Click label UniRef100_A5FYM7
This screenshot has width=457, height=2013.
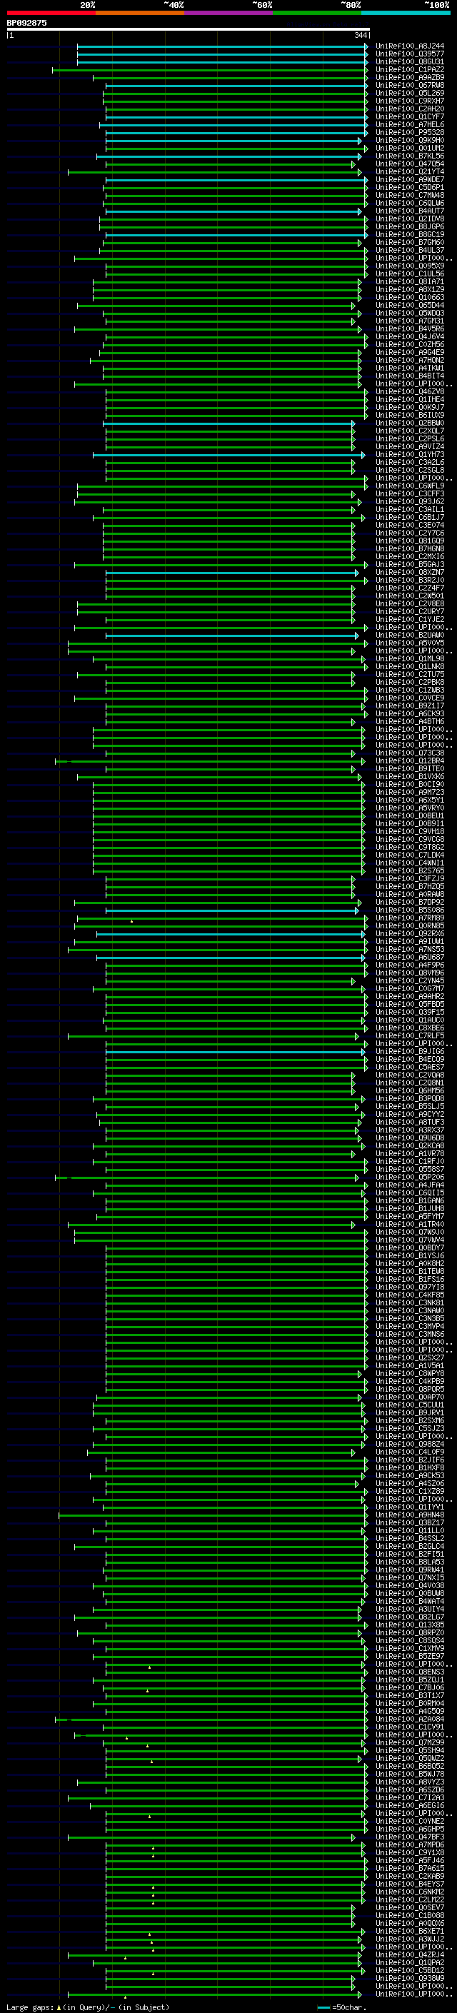(410, 1217)
